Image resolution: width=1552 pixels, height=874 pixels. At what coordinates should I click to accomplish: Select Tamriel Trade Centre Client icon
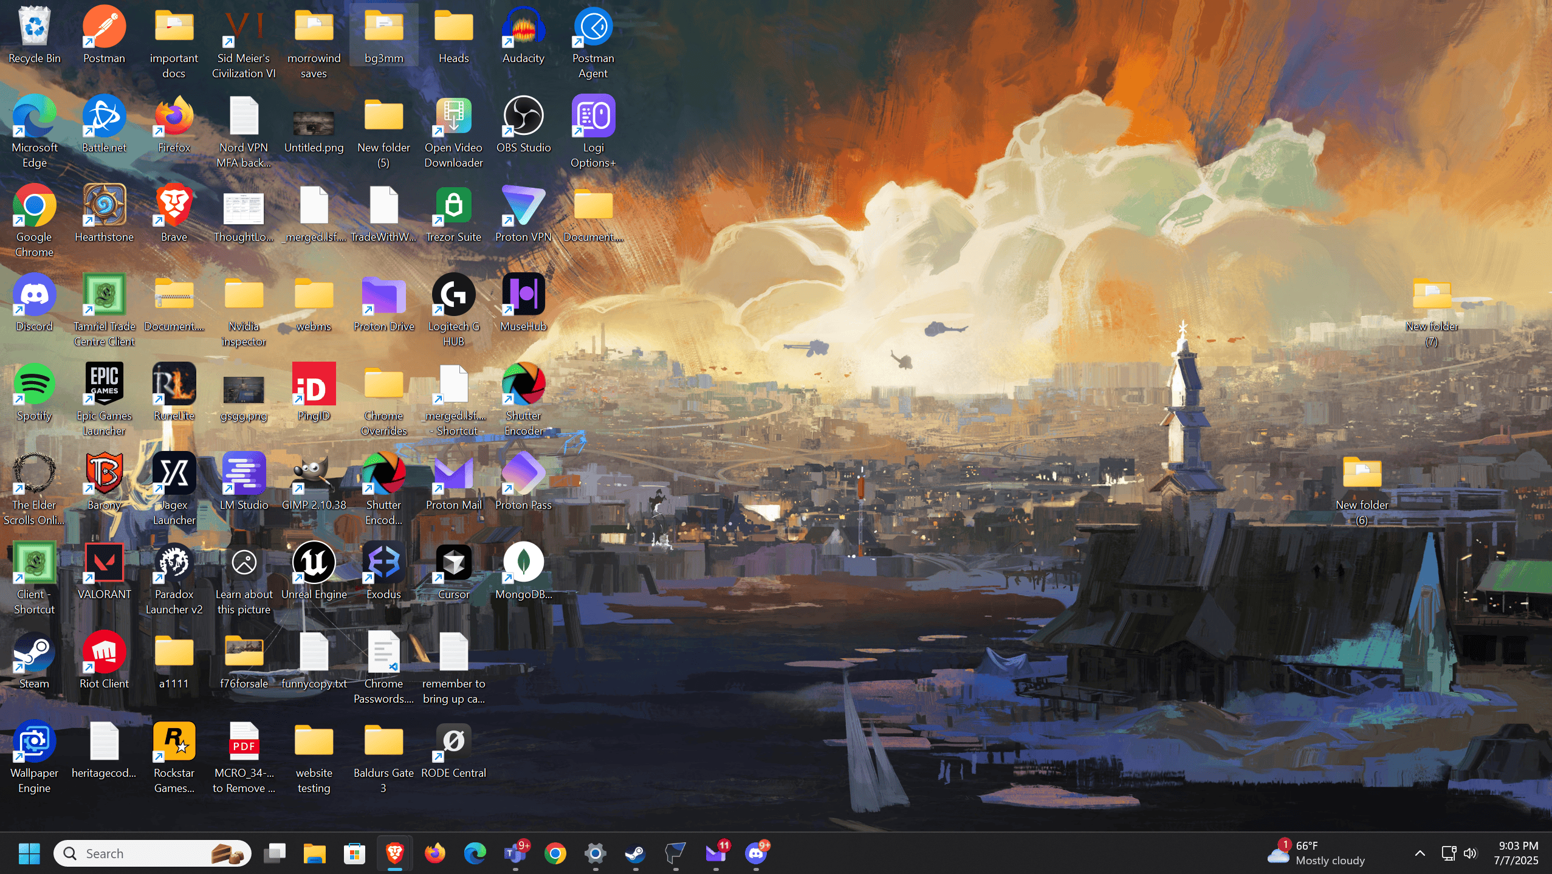[104, 311]
